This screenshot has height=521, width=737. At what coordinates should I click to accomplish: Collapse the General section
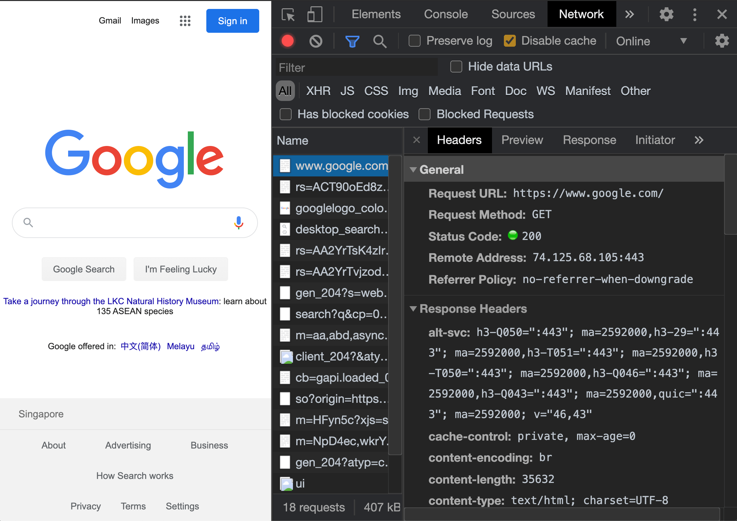(x=413, y=169)
